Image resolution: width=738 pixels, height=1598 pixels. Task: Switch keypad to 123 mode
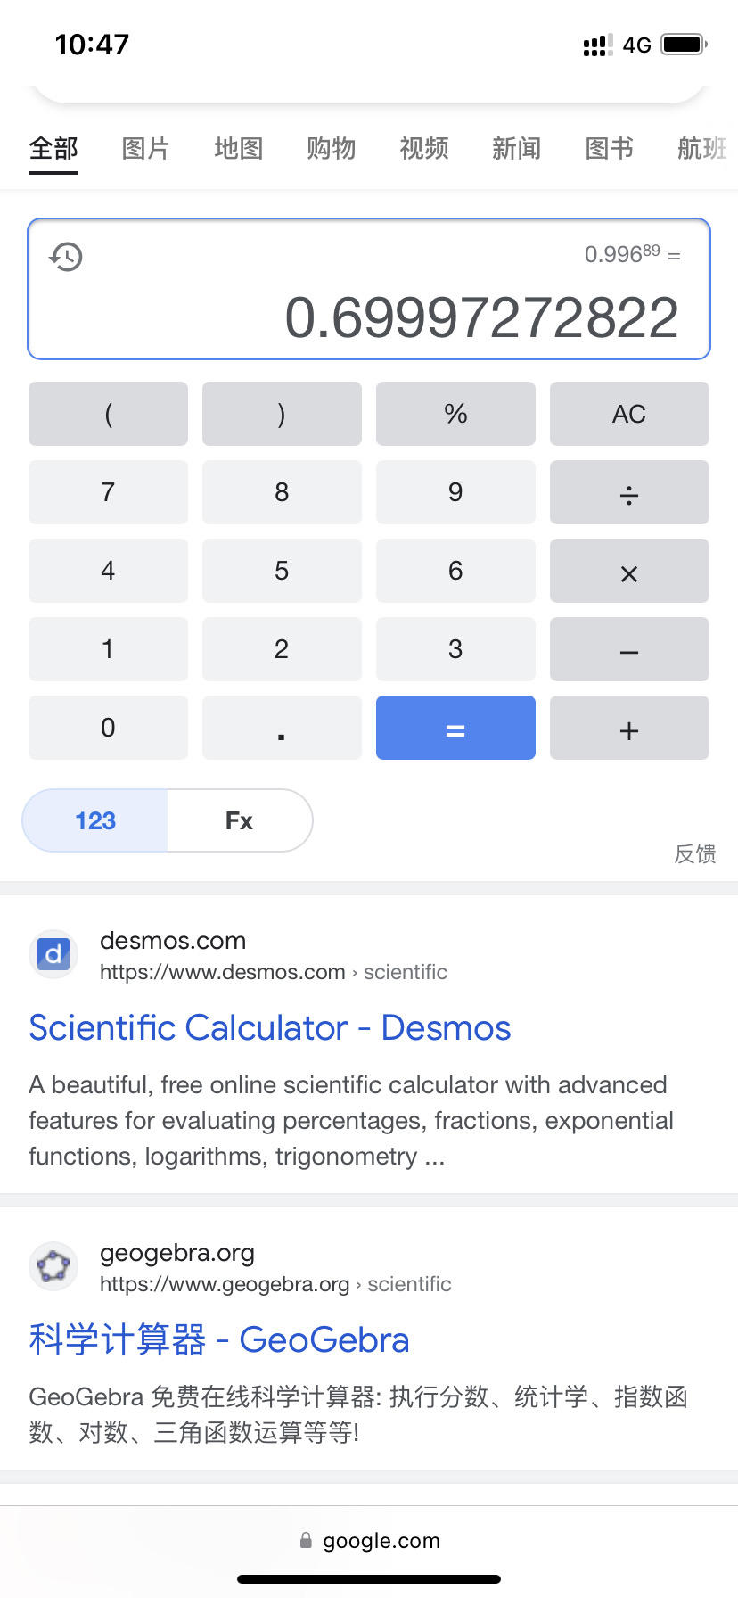coord(95,820)
